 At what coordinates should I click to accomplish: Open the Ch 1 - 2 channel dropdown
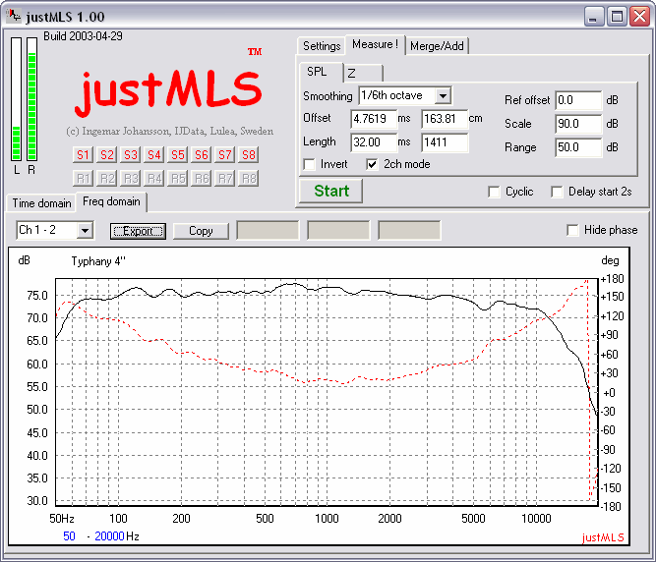point(85,230)
